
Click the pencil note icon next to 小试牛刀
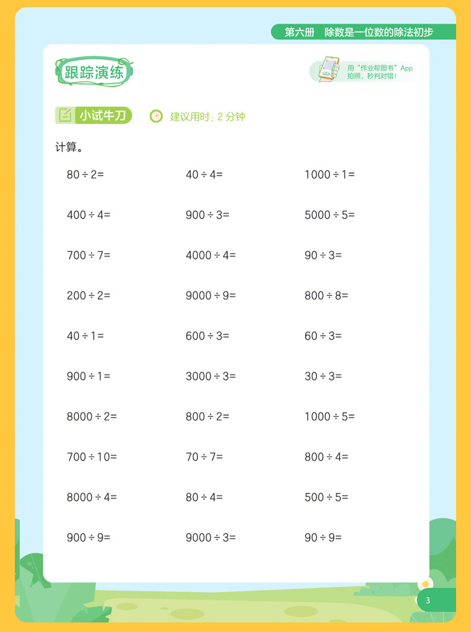point(65,116)
